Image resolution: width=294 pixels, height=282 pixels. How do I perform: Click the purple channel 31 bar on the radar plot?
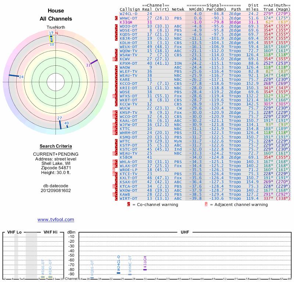point(94,62)
